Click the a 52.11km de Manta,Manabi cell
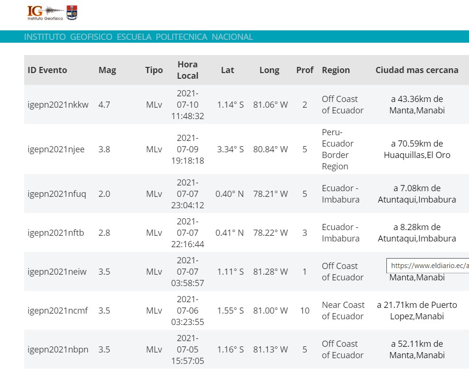Viewport: 469px width, 371px height. (417, 349)
